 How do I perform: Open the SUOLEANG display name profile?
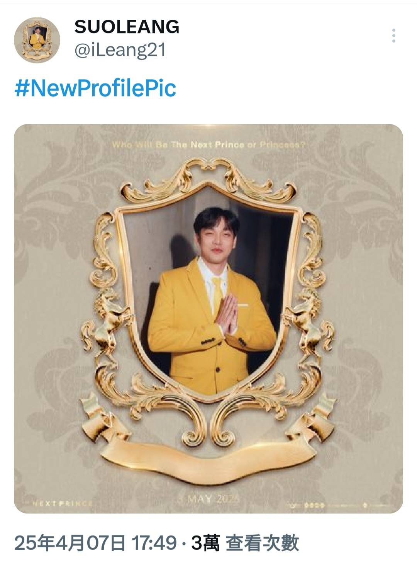(127, 27)
